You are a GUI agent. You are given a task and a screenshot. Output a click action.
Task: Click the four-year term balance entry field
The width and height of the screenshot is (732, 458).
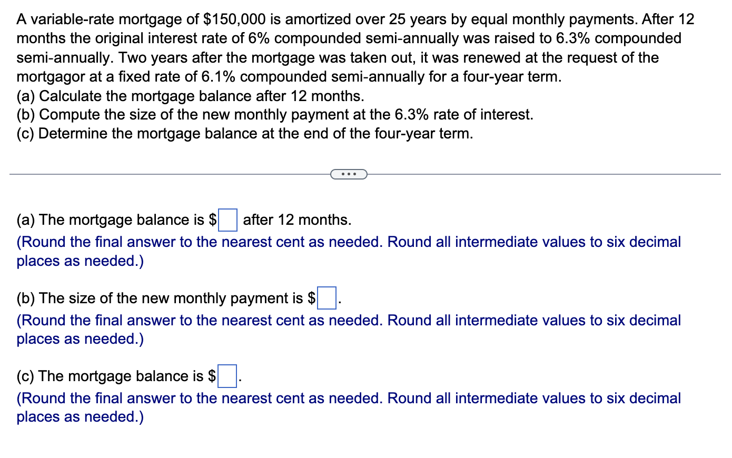229,376
